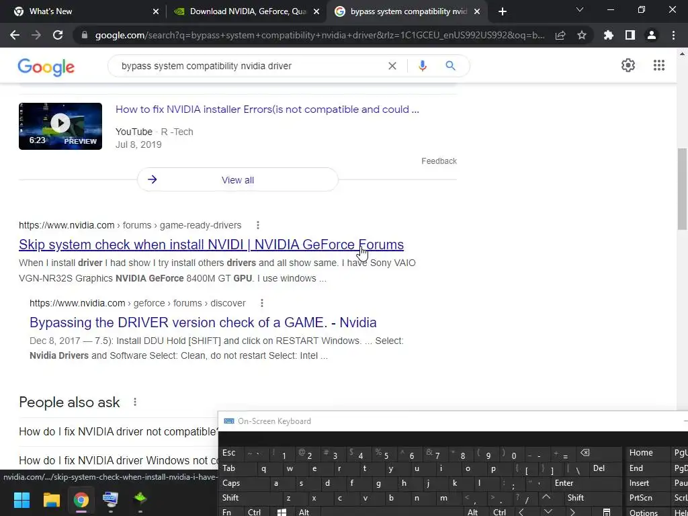688x516 pixels.
Task: Run the search with the magnifier icon
Action: point(450,66)
